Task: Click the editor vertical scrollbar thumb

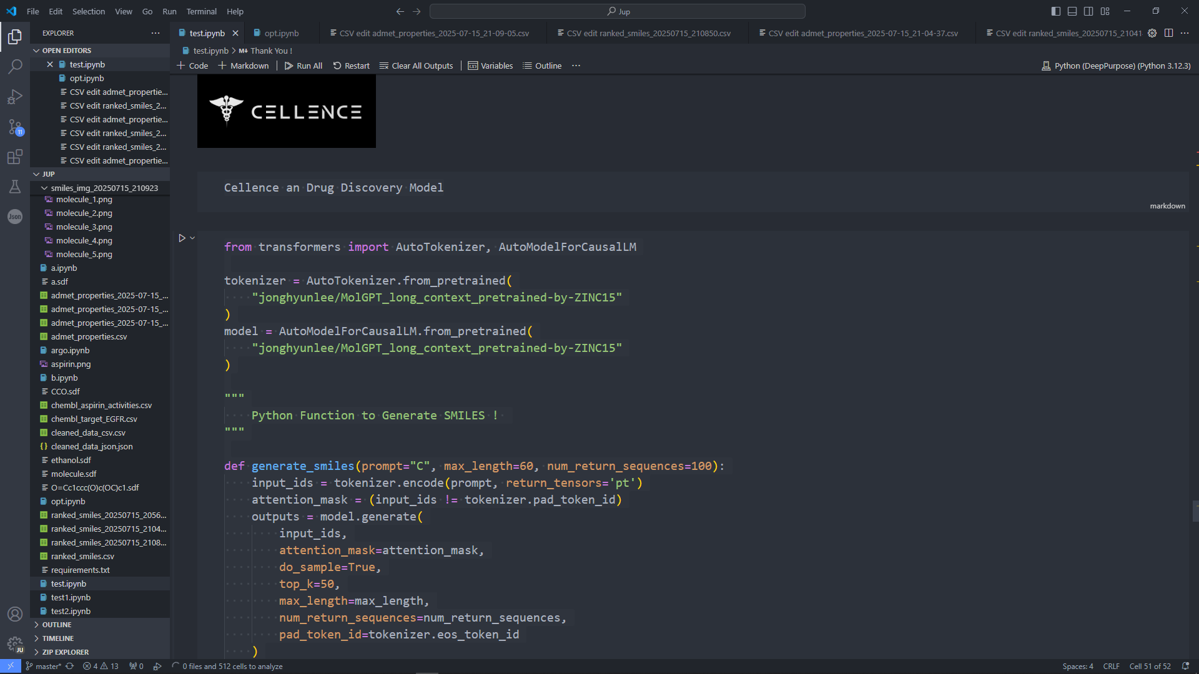Action: click(x=1195, y=510)
